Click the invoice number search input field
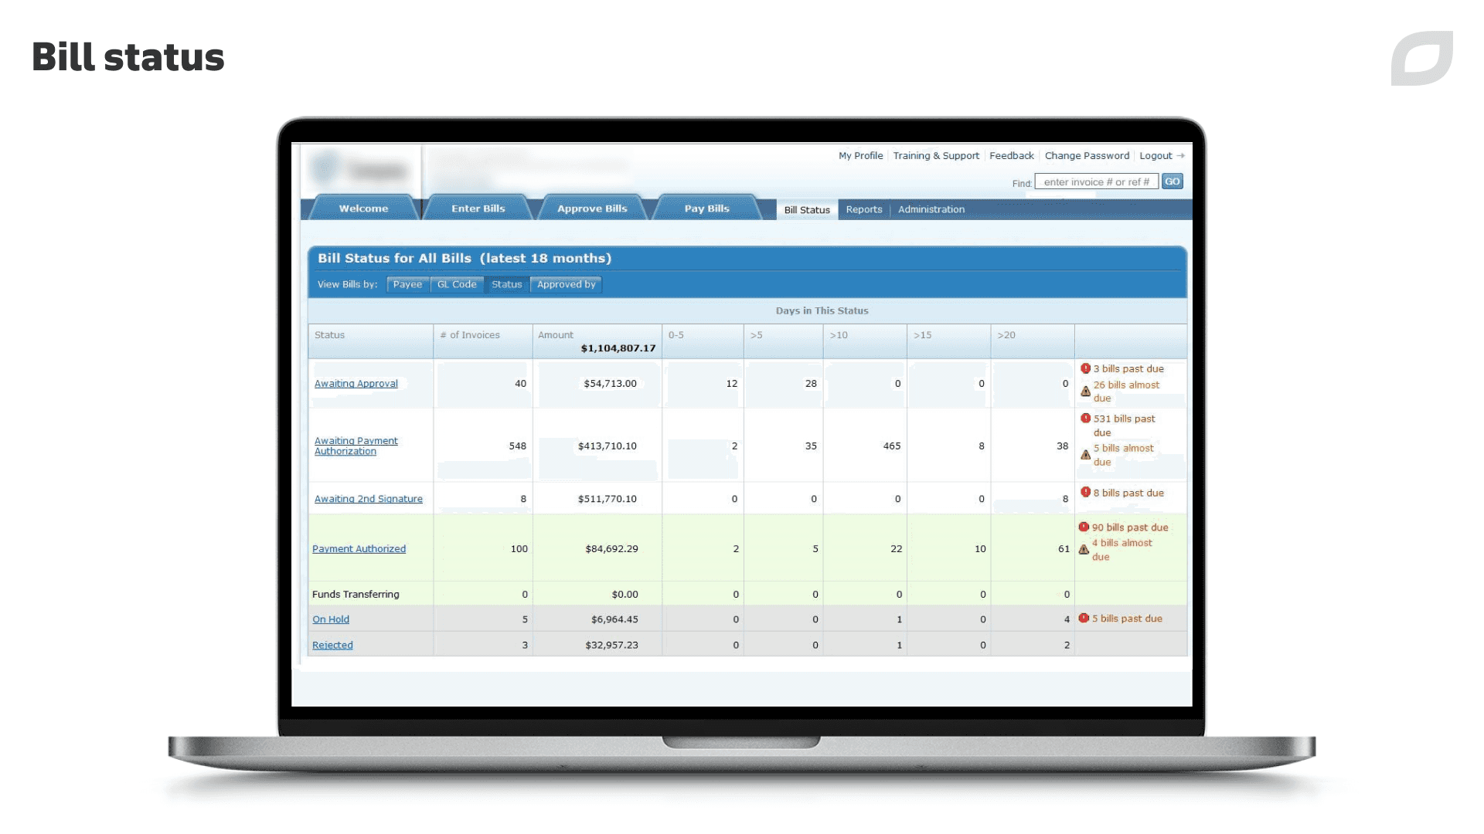1484x834 pixels. coord(1096,181)
